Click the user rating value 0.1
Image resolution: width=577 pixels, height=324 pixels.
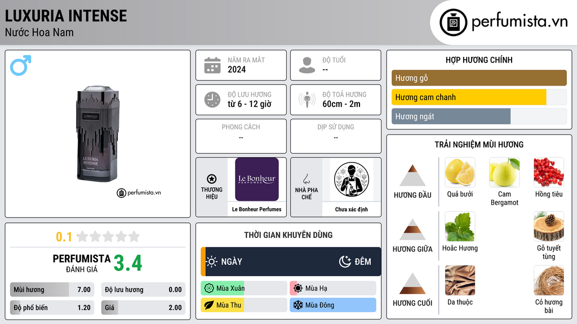64,237
